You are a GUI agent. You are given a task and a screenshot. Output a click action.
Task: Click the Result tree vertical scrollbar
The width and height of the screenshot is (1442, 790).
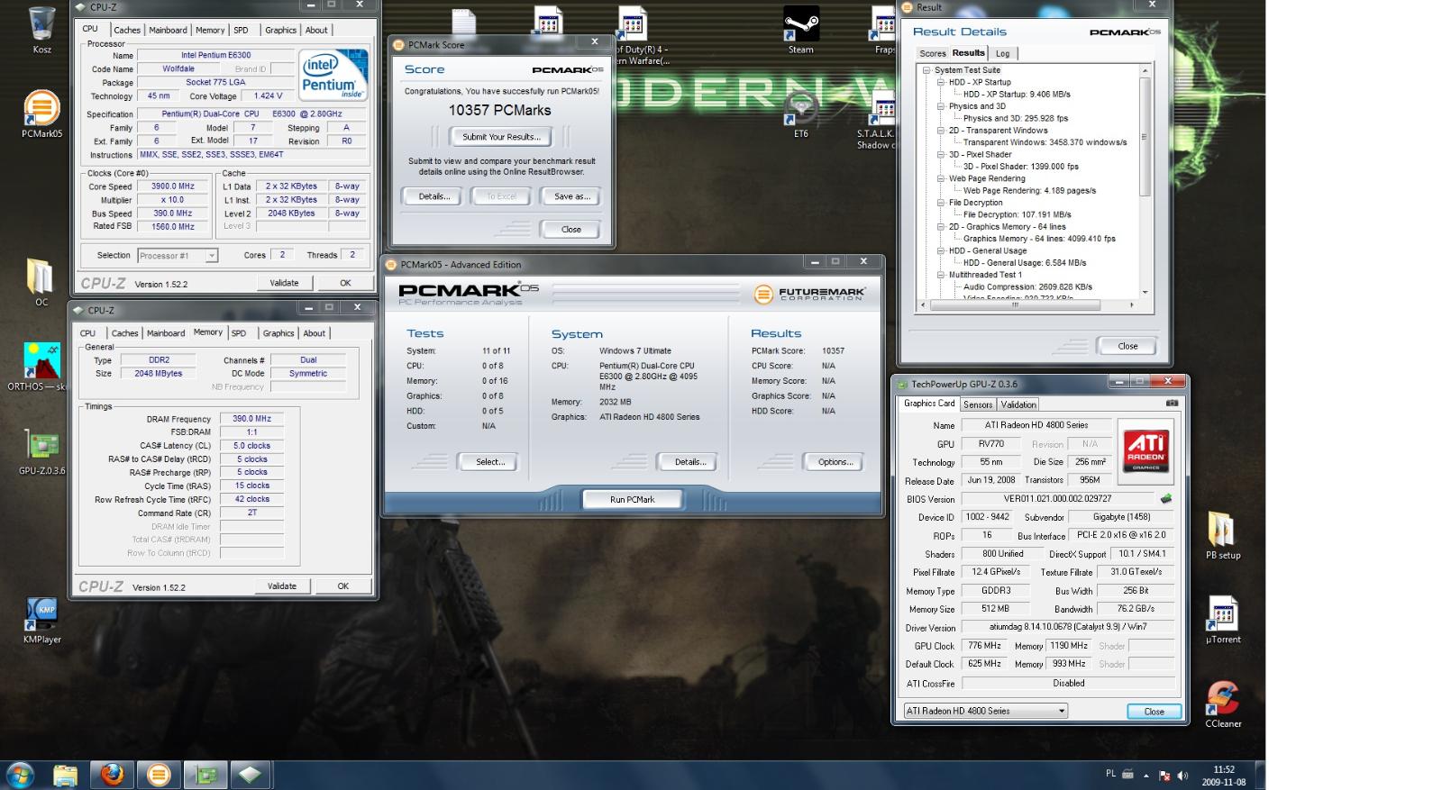click(1145, 137)
